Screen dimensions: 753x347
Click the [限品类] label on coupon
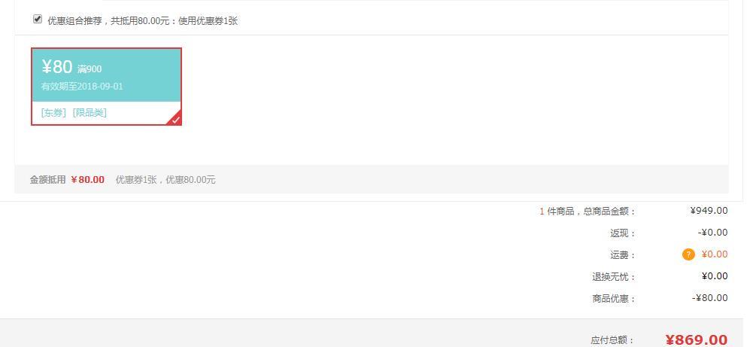pyautogui.click(x=90, y=112)
